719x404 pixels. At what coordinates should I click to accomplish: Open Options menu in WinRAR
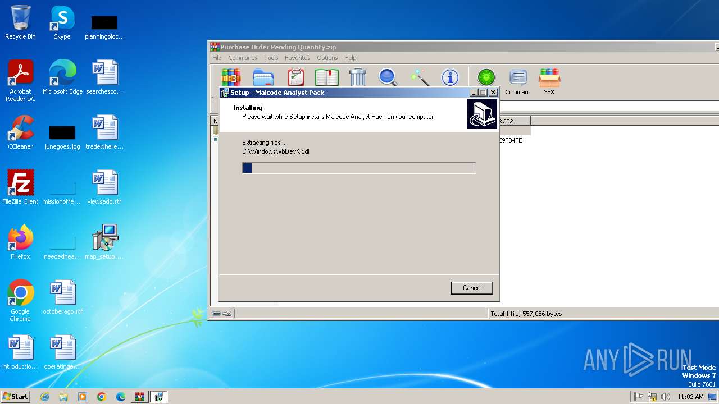click(327, 58)
